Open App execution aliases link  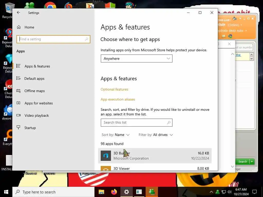coord(118,99)
